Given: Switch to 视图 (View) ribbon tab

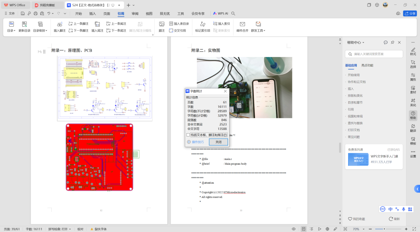Looking at the screenshot, I should (149, 14).
